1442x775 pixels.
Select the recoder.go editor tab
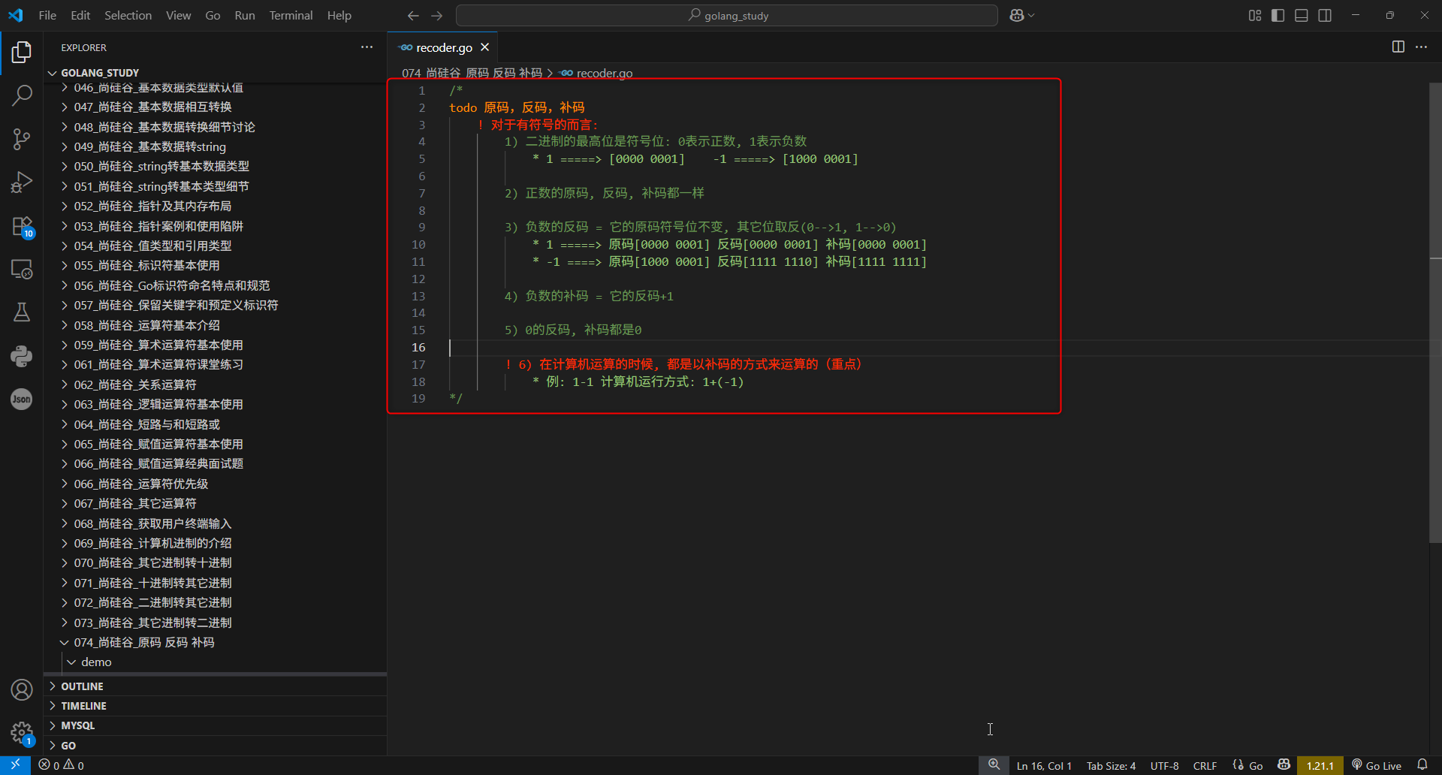[x=443, y=47]
